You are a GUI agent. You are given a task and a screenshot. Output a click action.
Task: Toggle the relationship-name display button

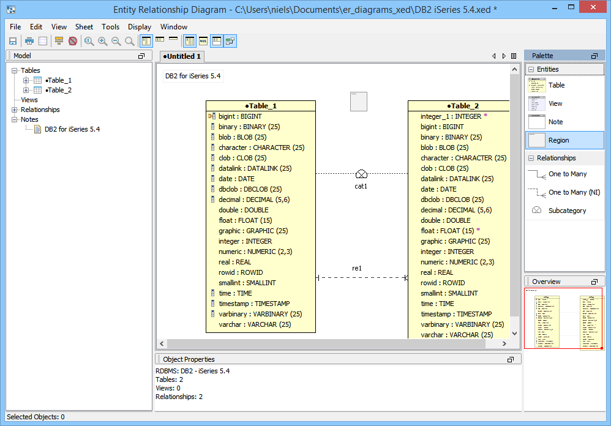230,41
